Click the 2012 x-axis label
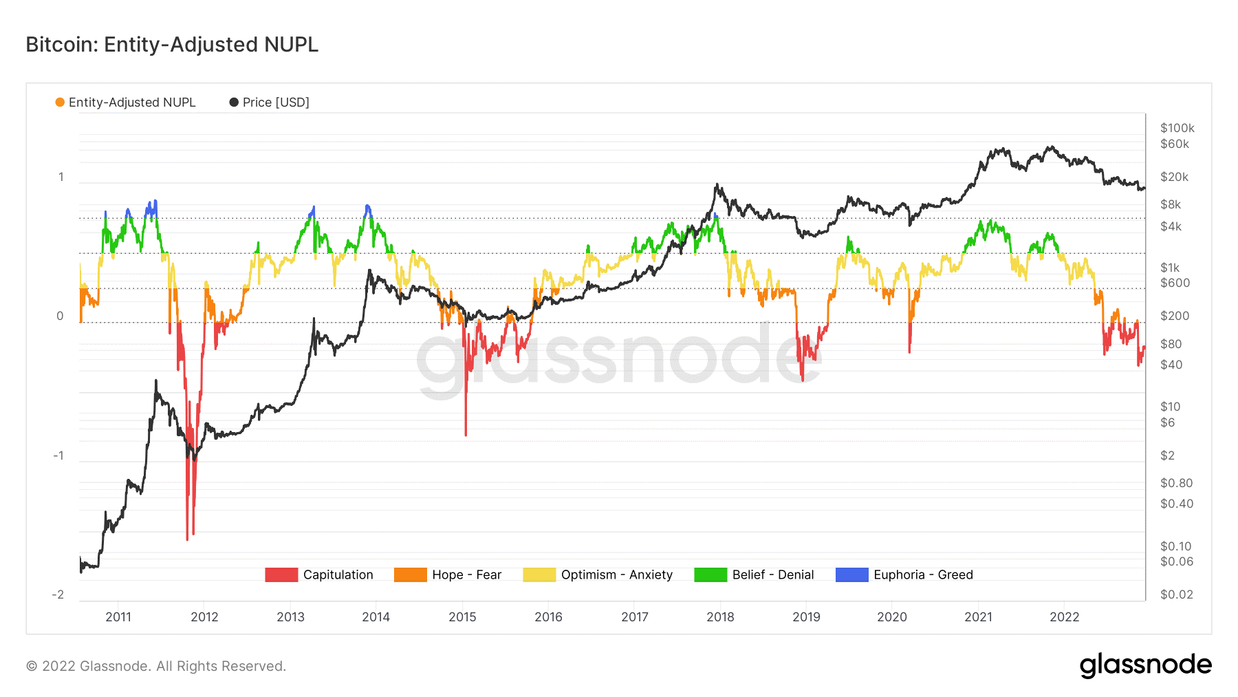Viewport: 1238px width, 697px height. (x=204, y=617)
